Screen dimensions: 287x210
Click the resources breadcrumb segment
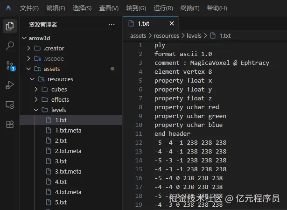click(x=167, y=36)
